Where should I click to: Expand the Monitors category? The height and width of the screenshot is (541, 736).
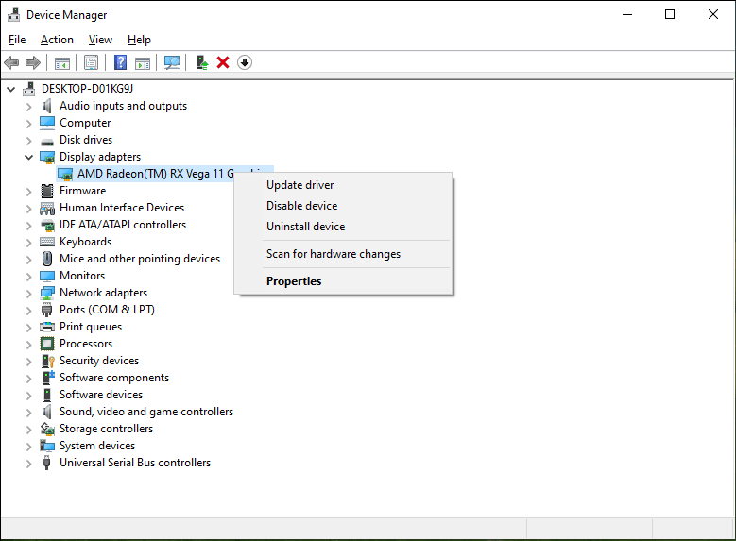point(29,277)
